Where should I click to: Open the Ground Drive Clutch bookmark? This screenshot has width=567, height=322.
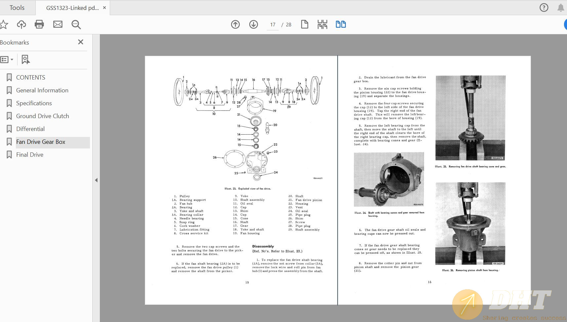43,116
